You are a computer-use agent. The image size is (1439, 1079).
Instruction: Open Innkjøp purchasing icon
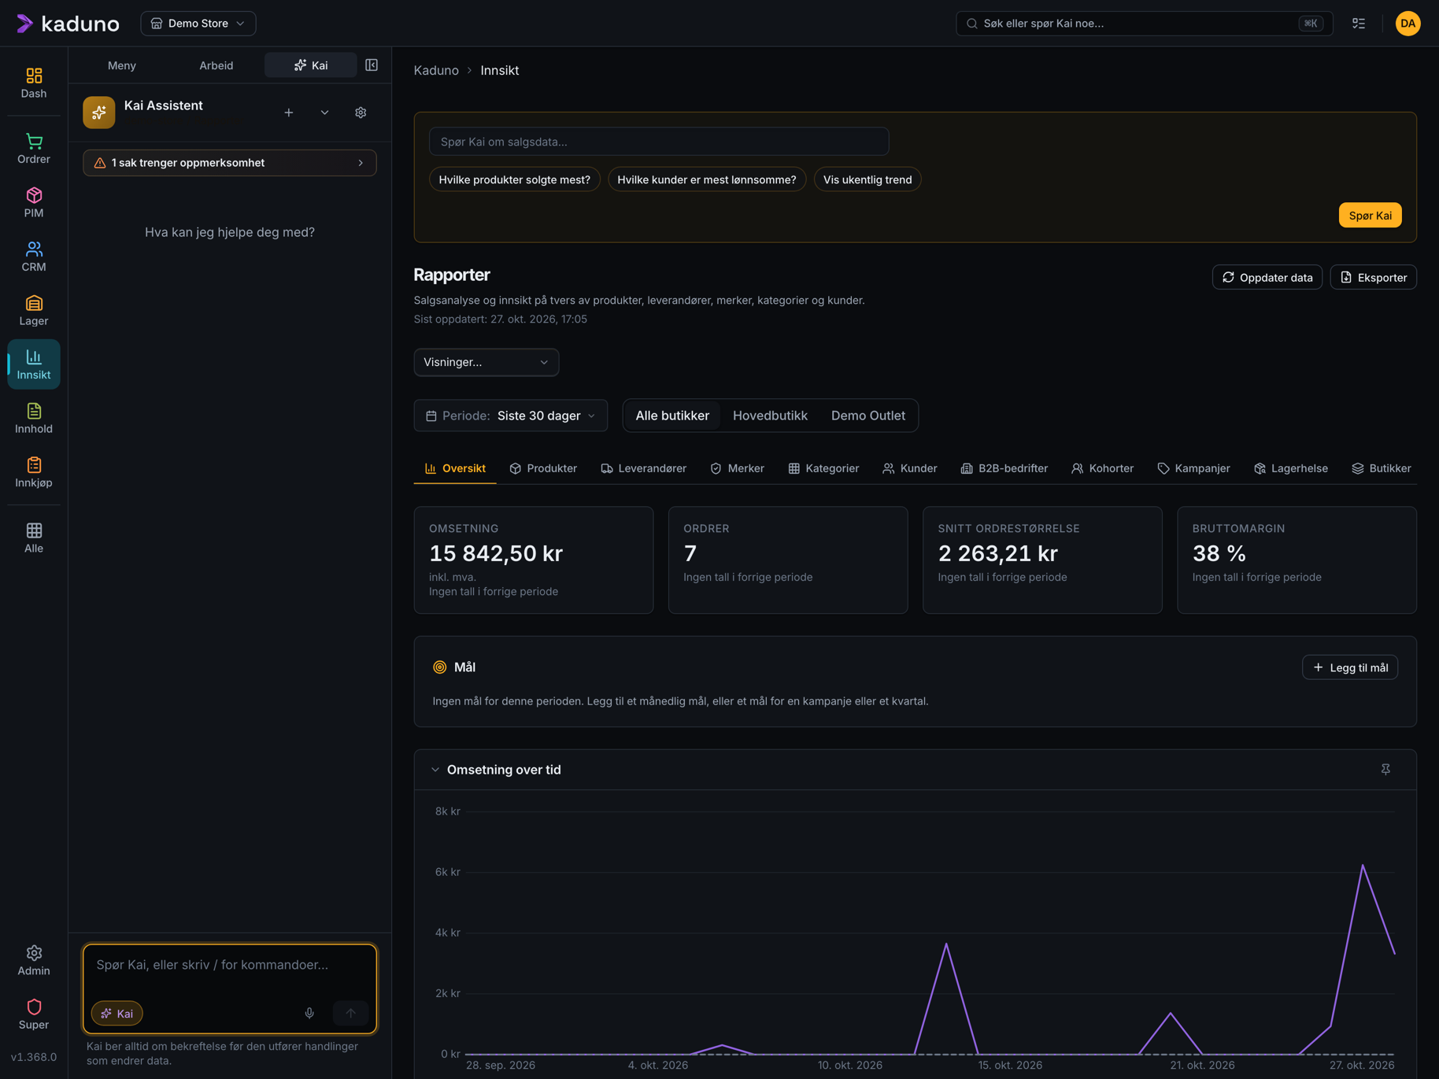coord(34,472)
